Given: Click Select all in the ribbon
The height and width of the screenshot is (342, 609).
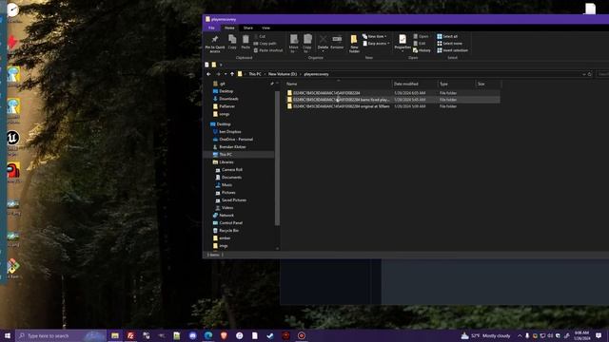Looking at the screenshot, I should pyautogui.click(x=447, y=36).
